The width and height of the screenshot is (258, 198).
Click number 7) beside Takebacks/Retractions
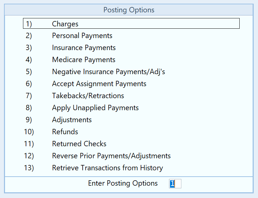29,96
